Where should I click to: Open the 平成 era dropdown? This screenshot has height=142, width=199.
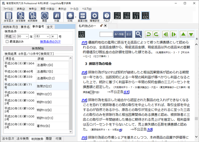click(x=10, y=36)
